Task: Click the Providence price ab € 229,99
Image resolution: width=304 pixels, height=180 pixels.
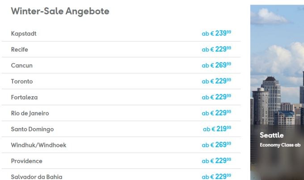Action: click(216, 161)
